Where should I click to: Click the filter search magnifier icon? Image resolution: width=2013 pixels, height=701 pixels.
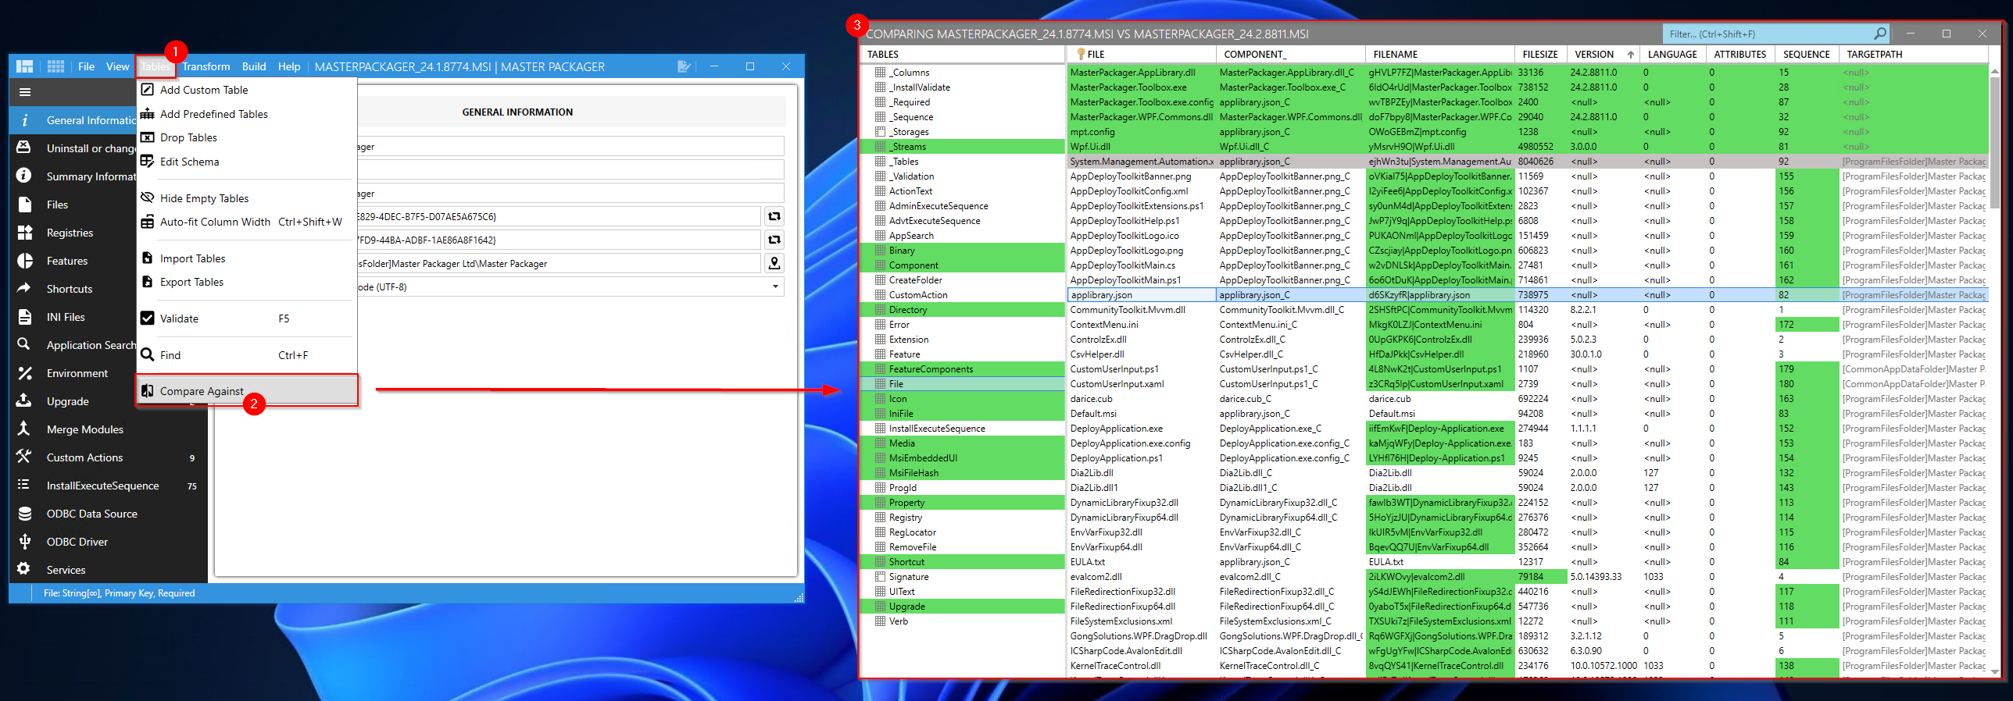click(x=1879, y=34)
